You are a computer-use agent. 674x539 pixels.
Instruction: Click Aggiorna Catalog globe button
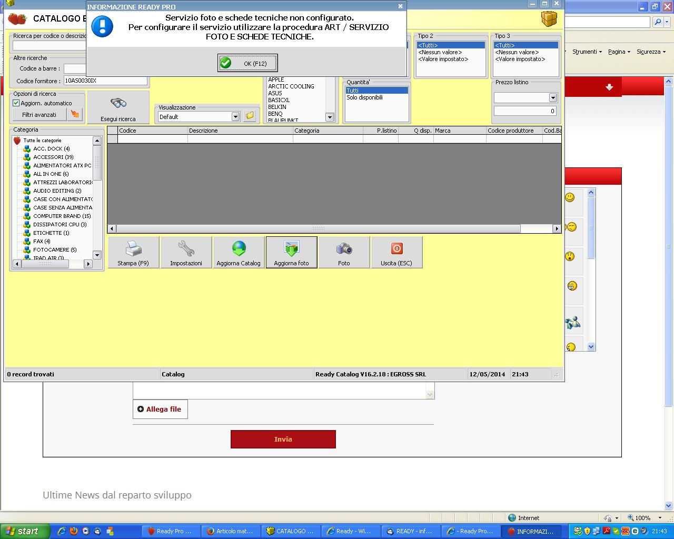point(239,252)
